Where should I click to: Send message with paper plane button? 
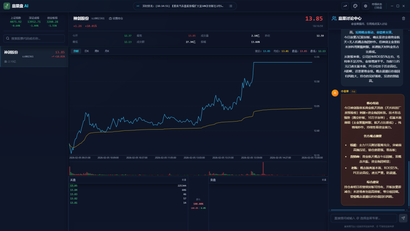tap(403, 218)
